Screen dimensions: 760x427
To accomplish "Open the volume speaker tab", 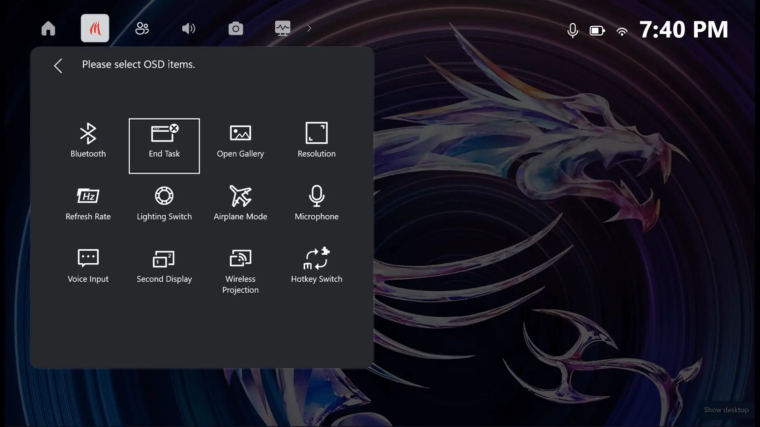I will (188, 28).
